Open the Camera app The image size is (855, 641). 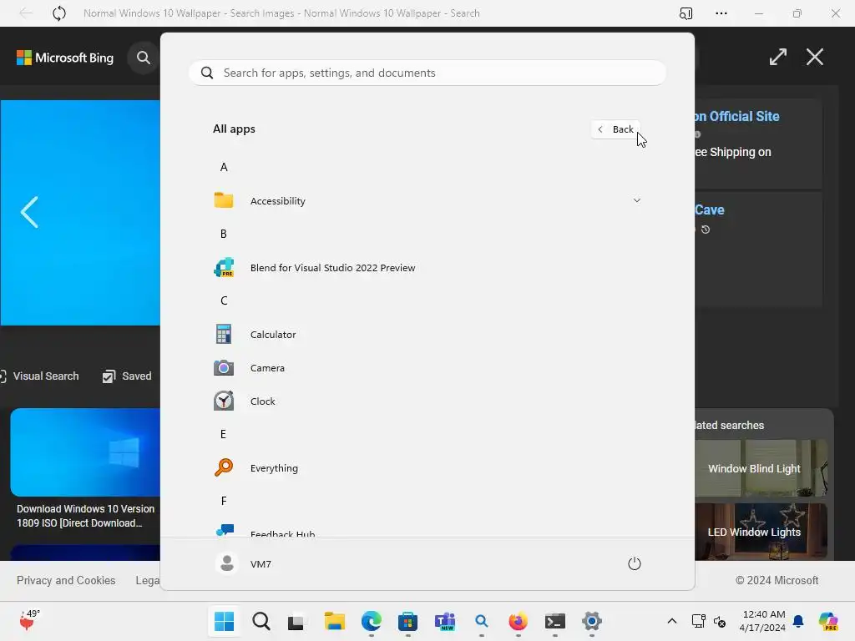[427, 368]
